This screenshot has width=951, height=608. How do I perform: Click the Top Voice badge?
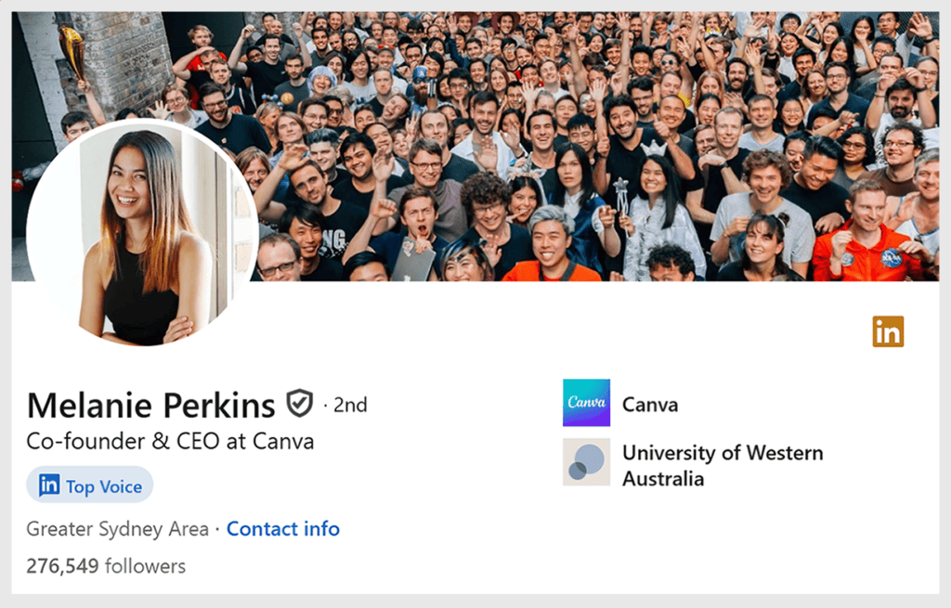(90, 485)
